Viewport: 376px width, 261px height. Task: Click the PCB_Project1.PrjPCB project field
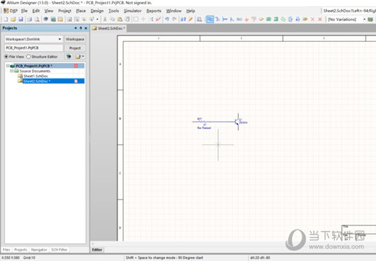pyautogui.click(x=33, y=48)
